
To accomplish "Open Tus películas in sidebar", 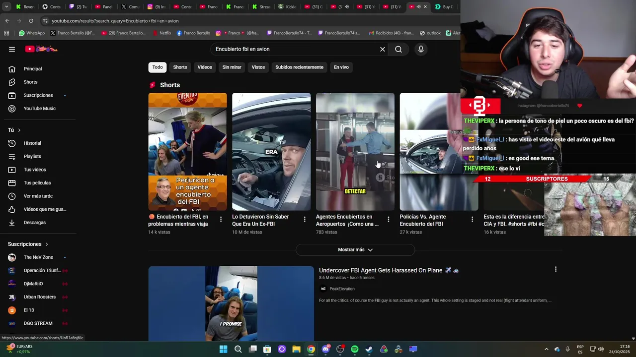I will [x=38, y=183].
